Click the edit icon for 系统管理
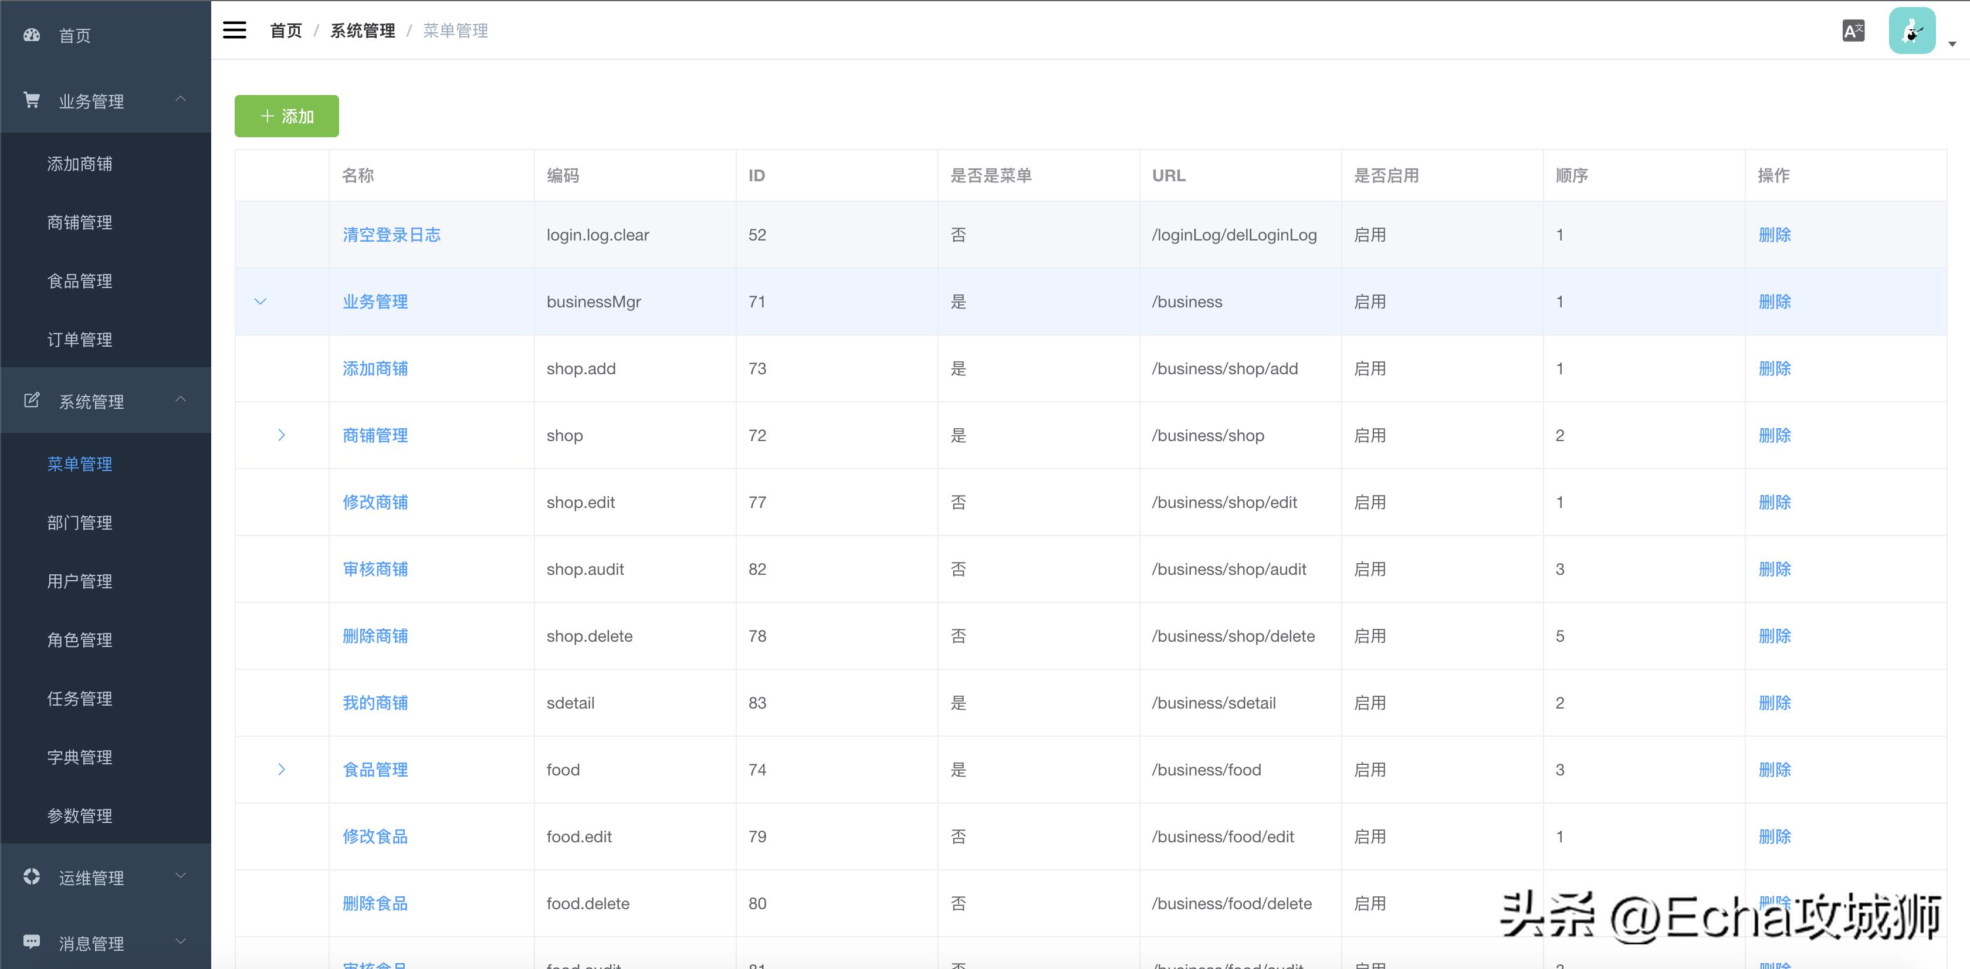The image size is (1970, 969). coord(31,400)
